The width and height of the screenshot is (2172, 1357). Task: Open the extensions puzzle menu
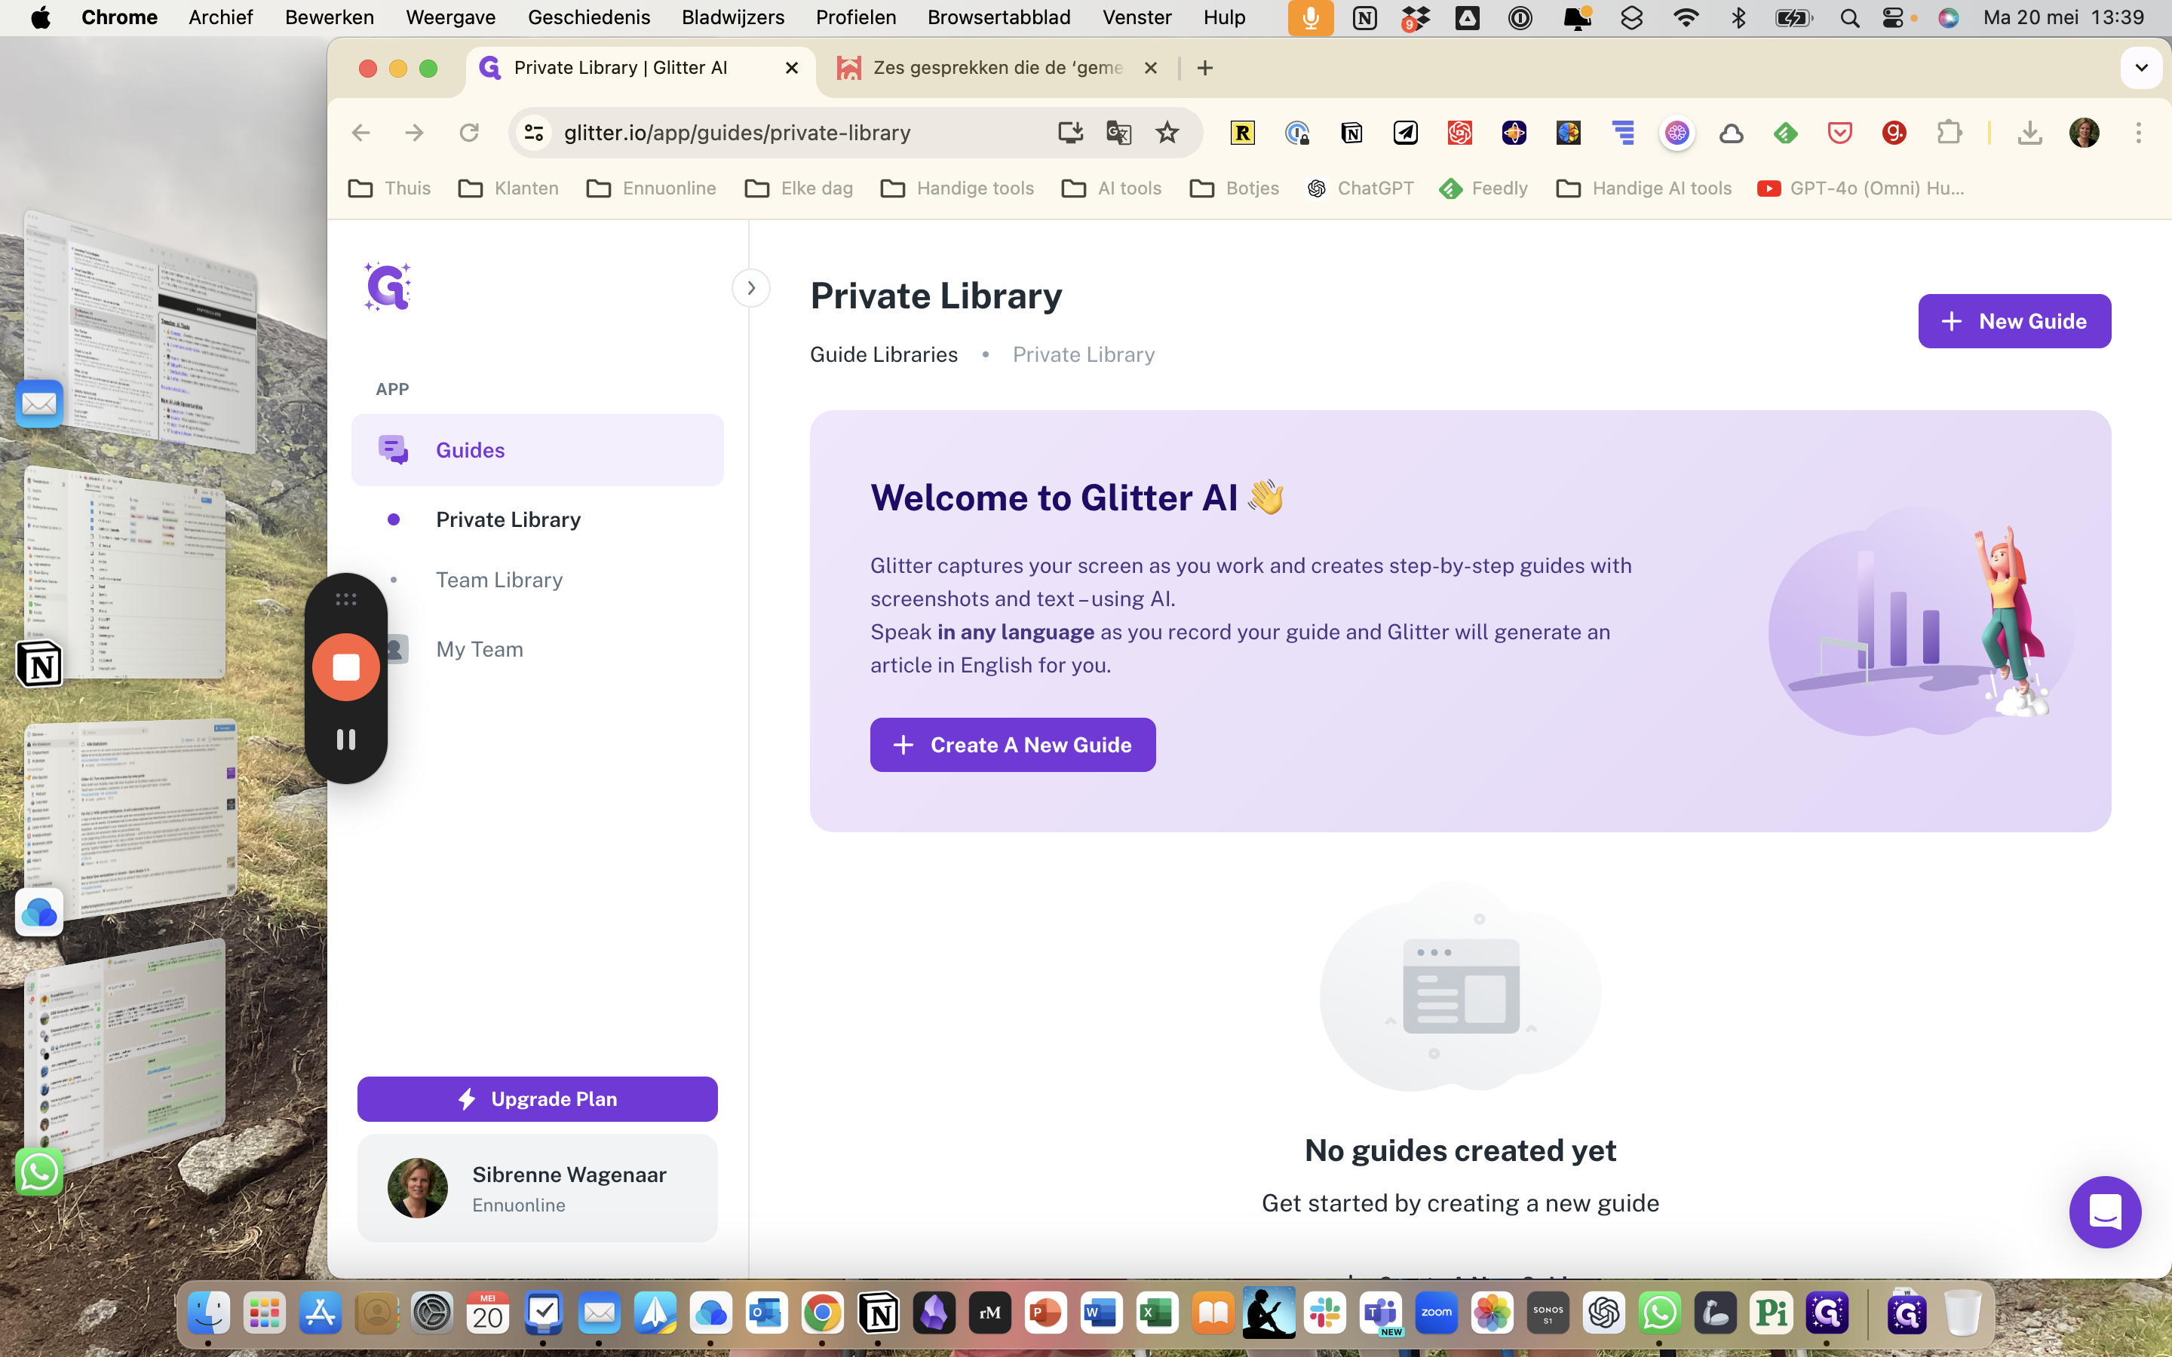coord(1949,133)
